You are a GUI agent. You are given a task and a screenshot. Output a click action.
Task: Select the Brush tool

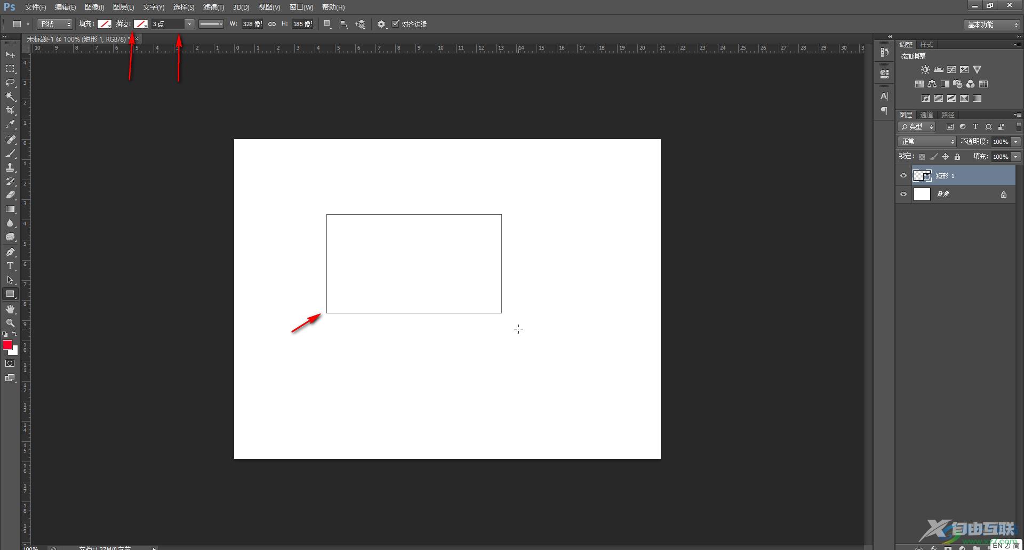point(10,153)
